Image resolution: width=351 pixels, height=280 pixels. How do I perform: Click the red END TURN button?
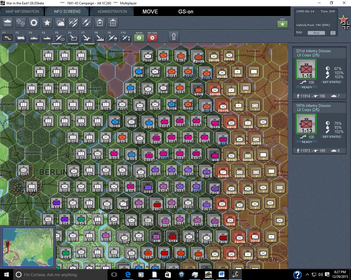click(152, 38)
